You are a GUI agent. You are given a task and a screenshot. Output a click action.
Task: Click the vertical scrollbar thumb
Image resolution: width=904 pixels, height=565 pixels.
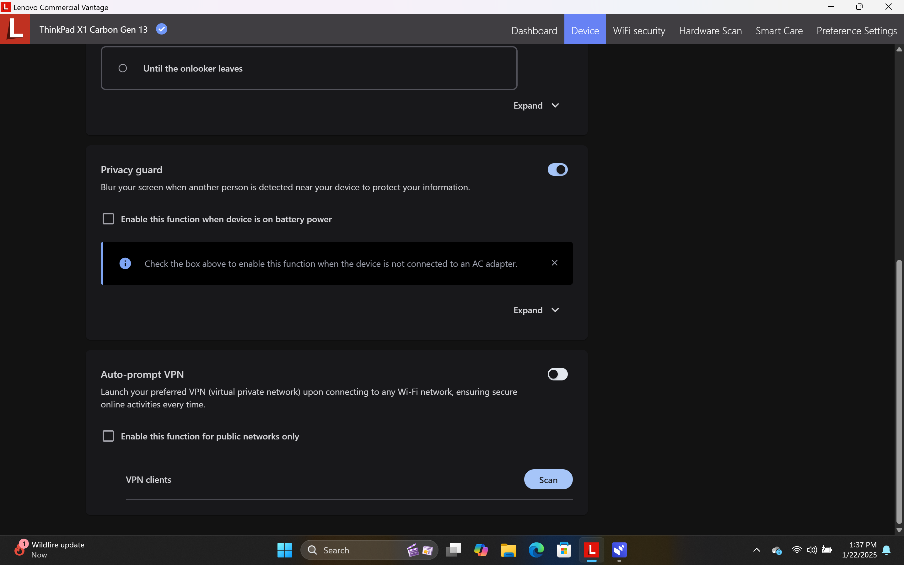tap(899, 392)
